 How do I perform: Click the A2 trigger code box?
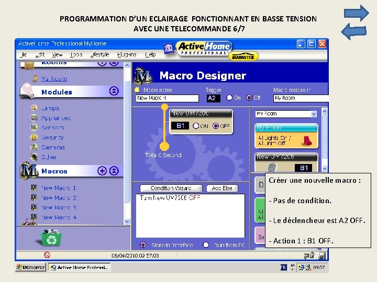tap(213, 98)
